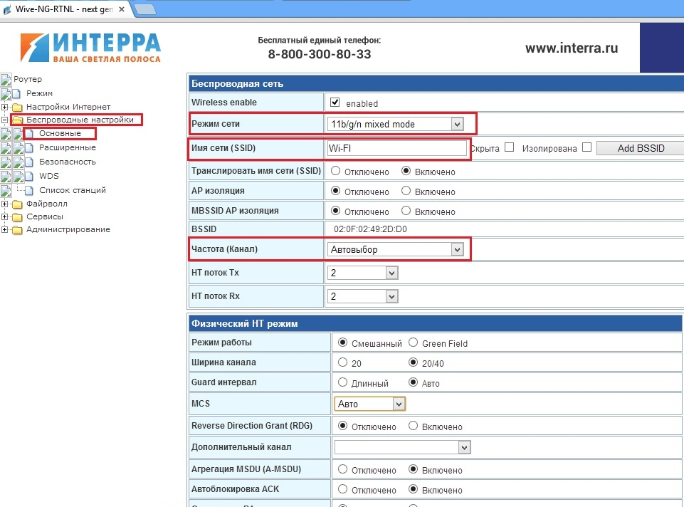The height and width of the screenshot is (507, 684).
Task: Click the Имя сети (SSID) text field
Action: tap(396, 148)
